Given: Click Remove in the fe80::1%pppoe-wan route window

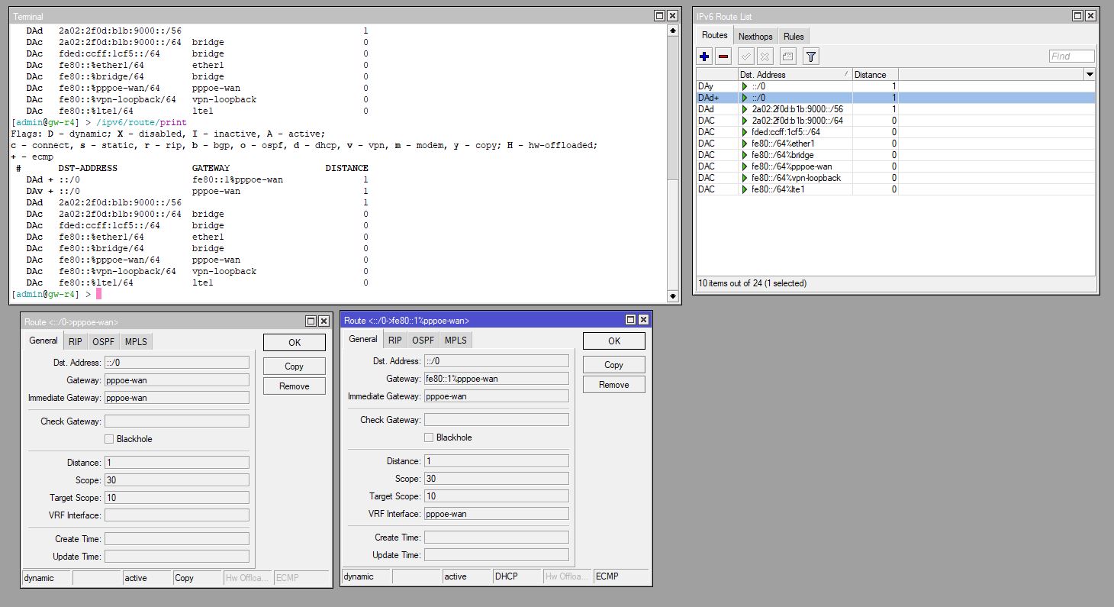Looking at the screenshot, I should [x=613, y=385].
